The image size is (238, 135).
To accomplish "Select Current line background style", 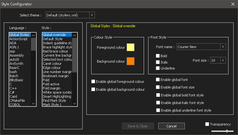I will [x=57, y=55].
